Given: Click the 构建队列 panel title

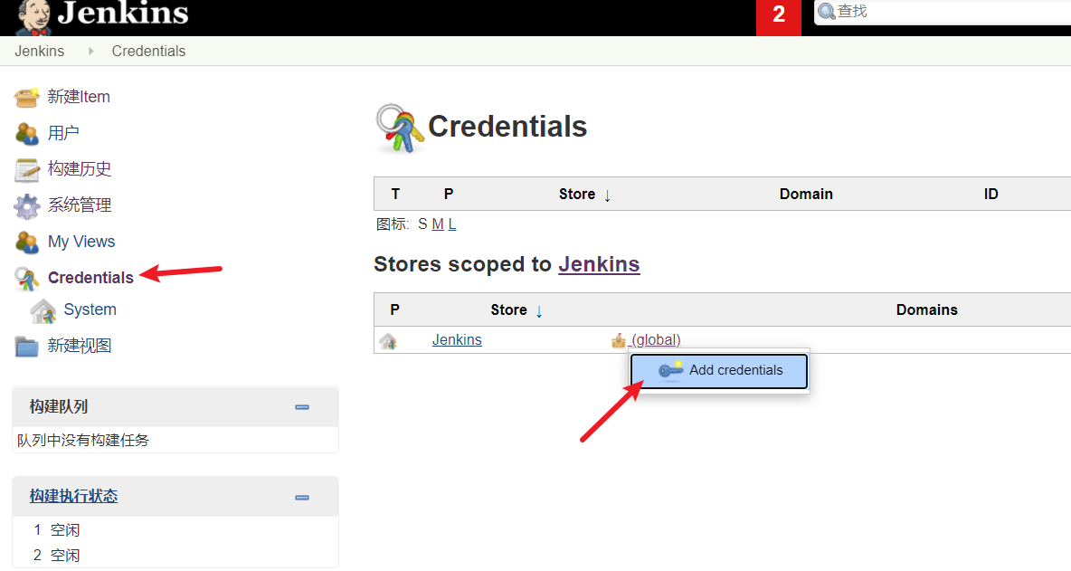Looking at the screenshot, I should coord(59,408).
